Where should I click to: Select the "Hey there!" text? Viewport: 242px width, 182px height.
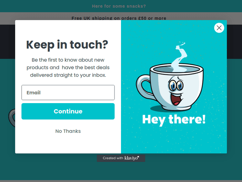[174, 120]
